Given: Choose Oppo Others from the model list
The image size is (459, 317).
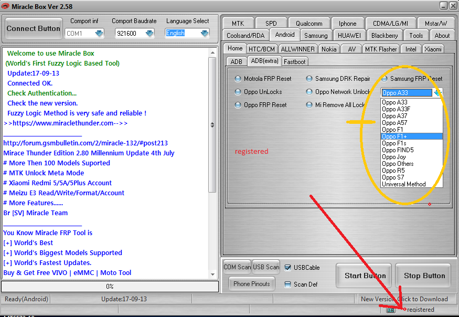Looking at the screenshot, I should [412, 164].
